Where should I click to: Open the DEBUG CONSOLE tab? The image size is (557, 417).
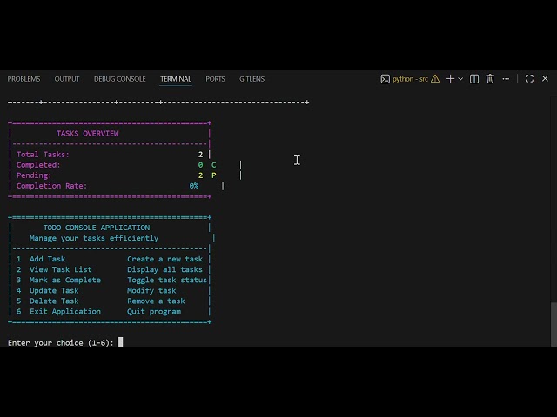click(120, 79)
